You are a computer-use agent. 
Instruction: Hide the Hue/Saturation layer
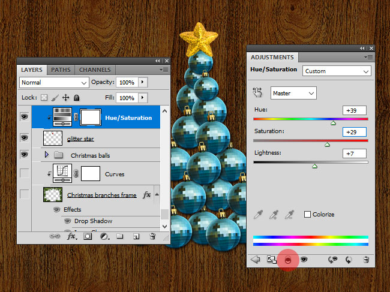pyautogui.click(x=24, y=116)
